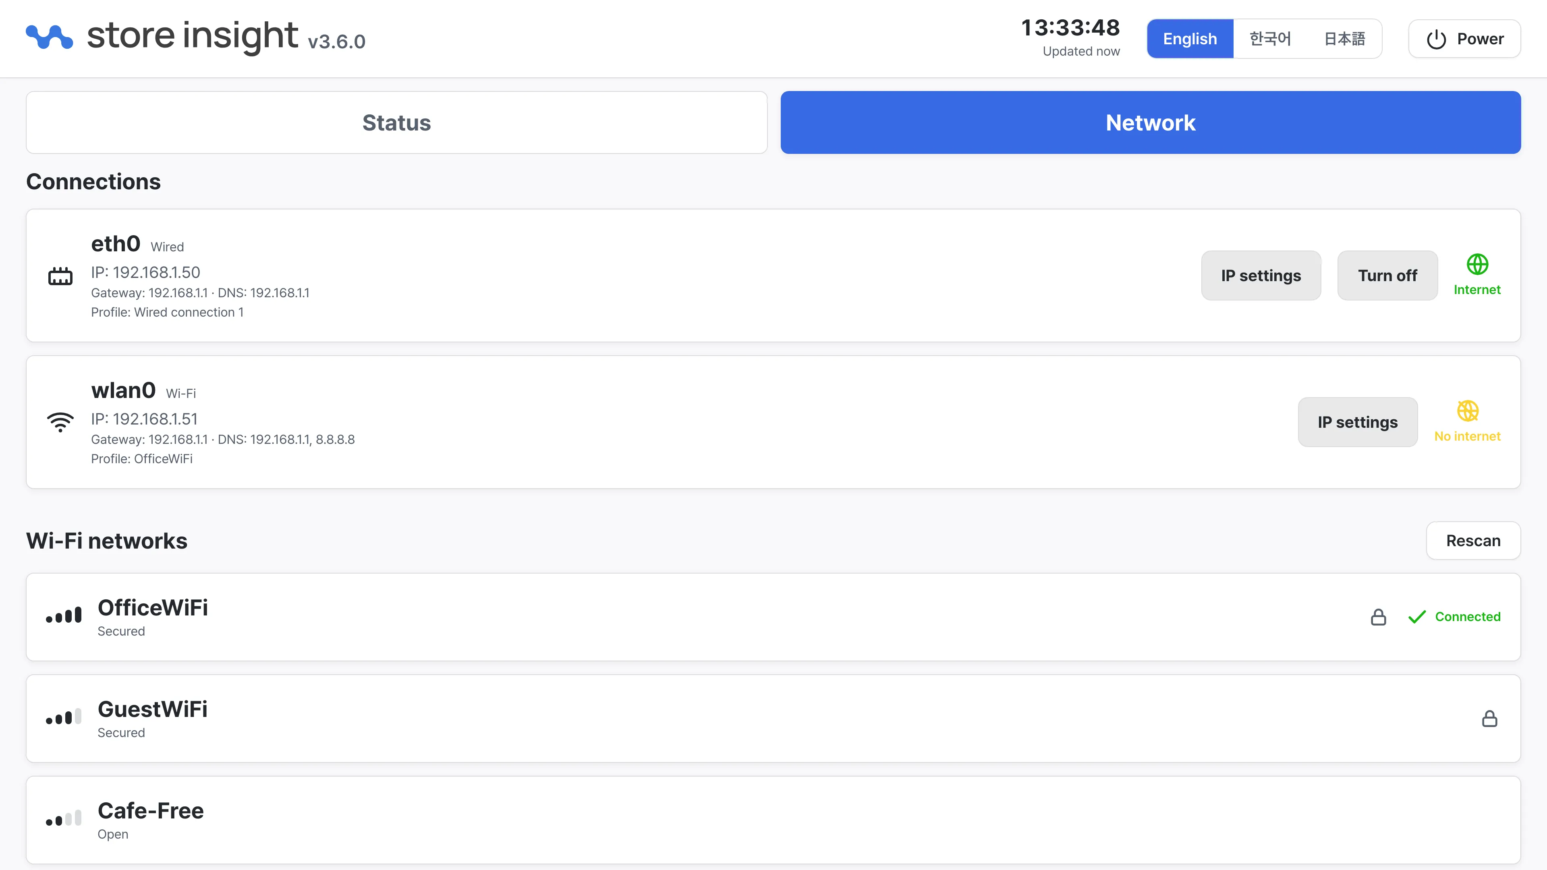Screen dimensions: 1547x870
Task: Click the 13:33:48 clock display
Action: (1071, 28)
